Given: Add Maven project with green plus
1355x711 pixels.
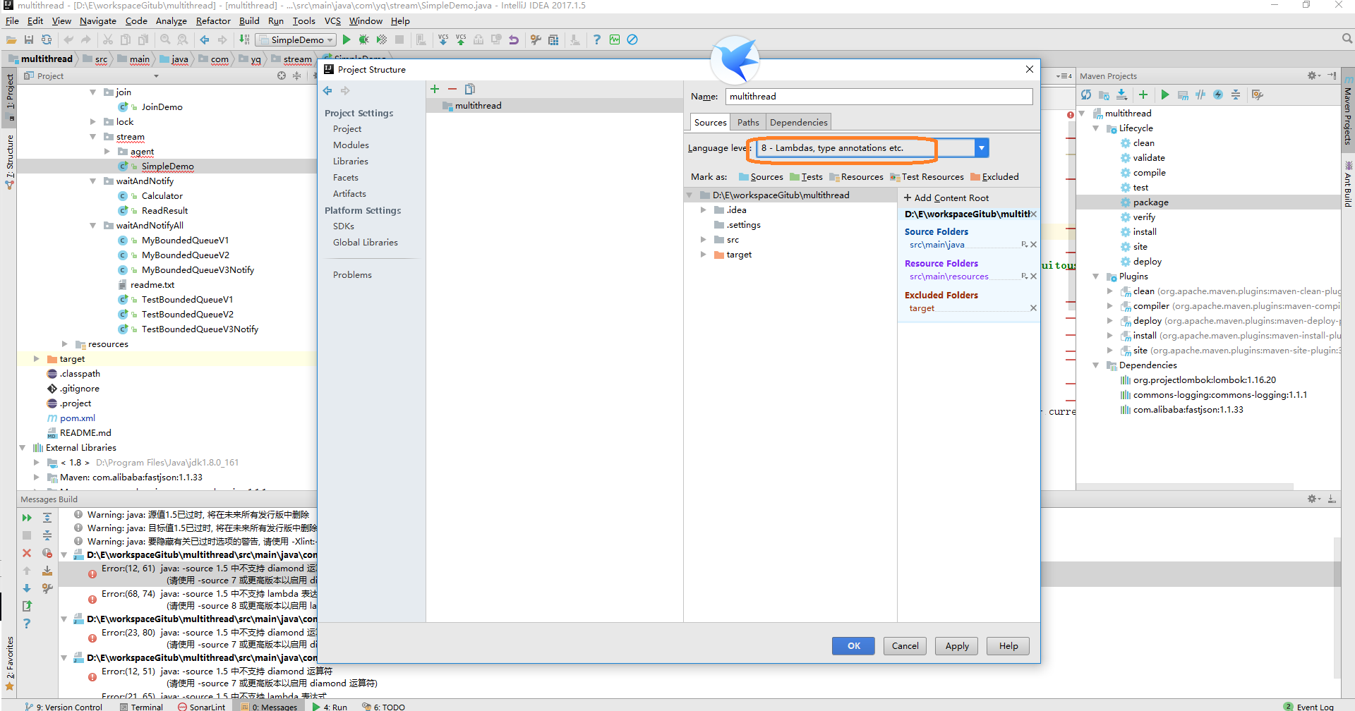Looking at the screenshot, I should 1143,95.
